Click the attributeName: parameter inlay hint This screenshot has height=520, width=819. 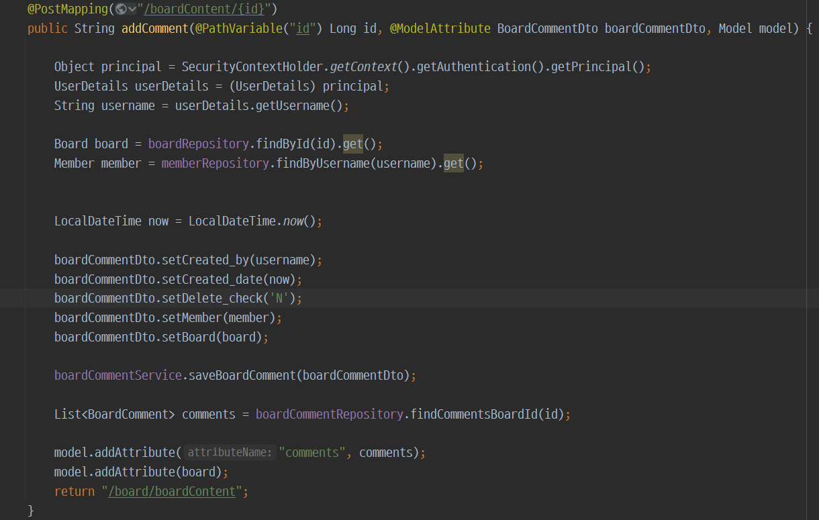click(230, 453)
